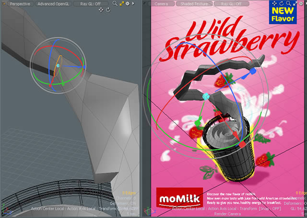The width and height of the screenshot is (307, 218).
Task: Click the red cube handle in Camera viewport
Action: 242,144
